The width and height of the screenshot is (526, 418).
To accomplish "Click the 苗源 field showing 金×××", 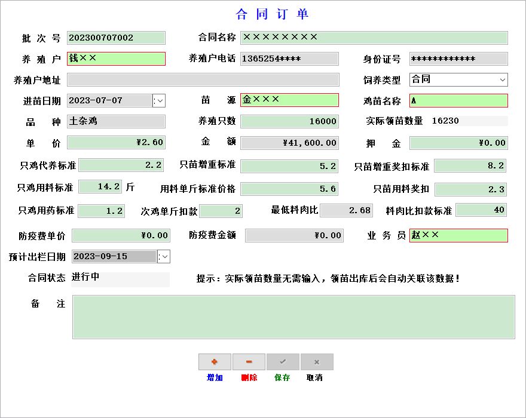I will tap(289, 100).
